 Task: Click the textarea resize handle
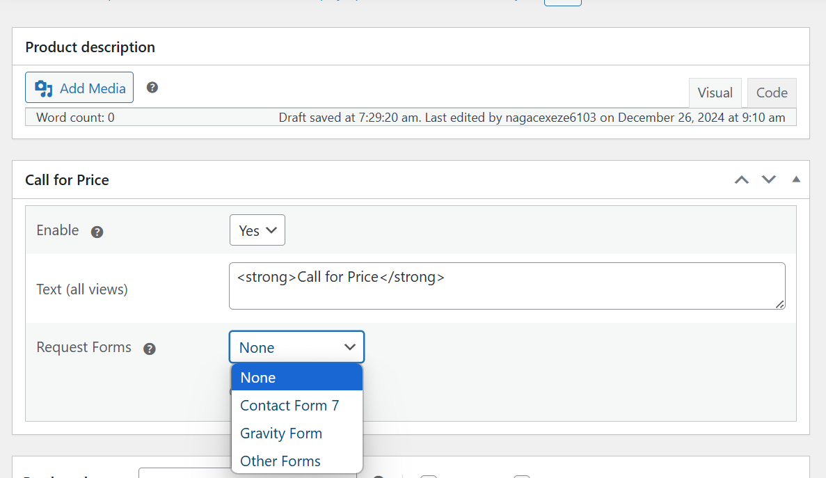tap(780, 306)
